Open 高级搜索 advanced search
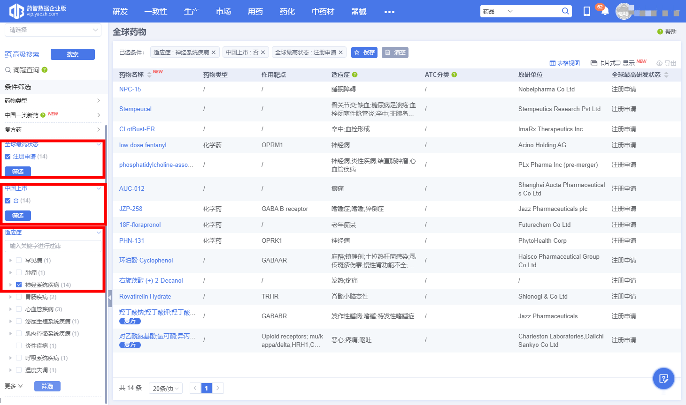Viewport: 686px width, 405px height. [22, 54]
